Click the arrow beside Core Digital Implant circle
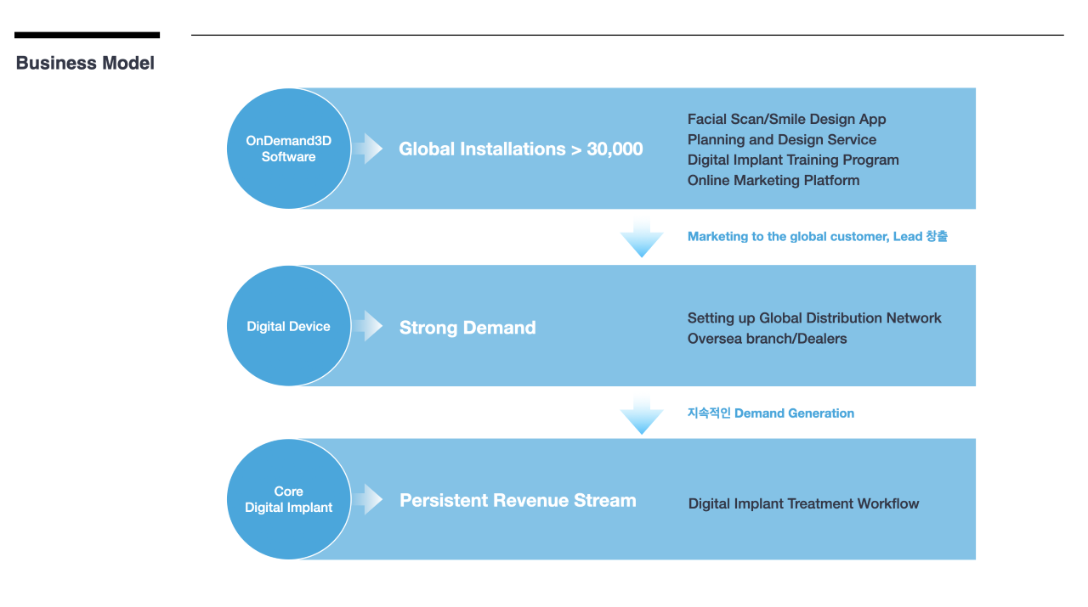 [x=368, y=499]
